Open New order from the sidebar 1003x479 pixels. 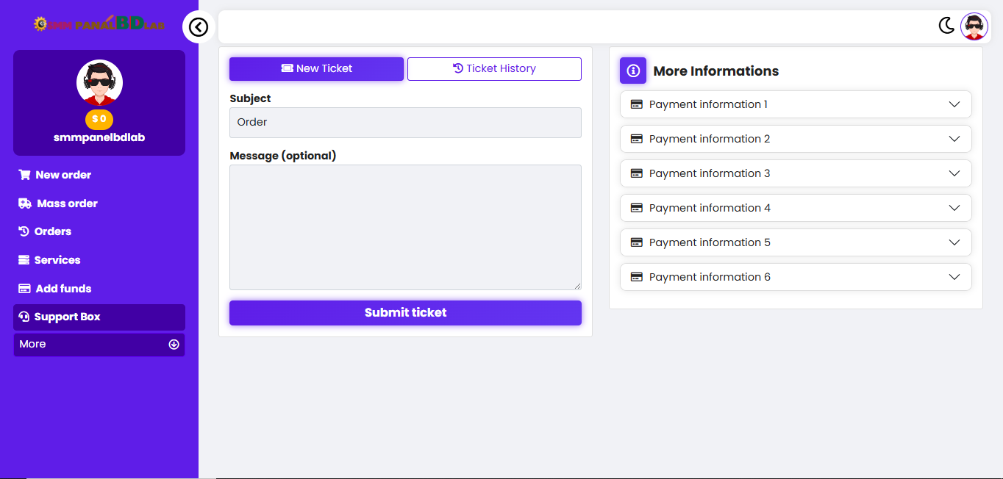click(63, 175)
